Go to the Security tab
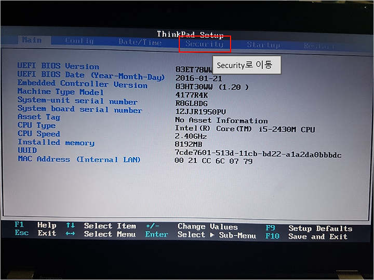 205,44
